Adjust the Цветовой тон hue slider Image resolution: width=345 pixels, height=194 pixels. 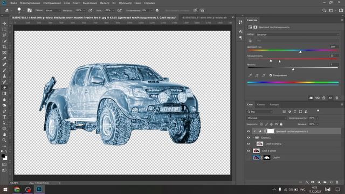click(x=300, y=52)
